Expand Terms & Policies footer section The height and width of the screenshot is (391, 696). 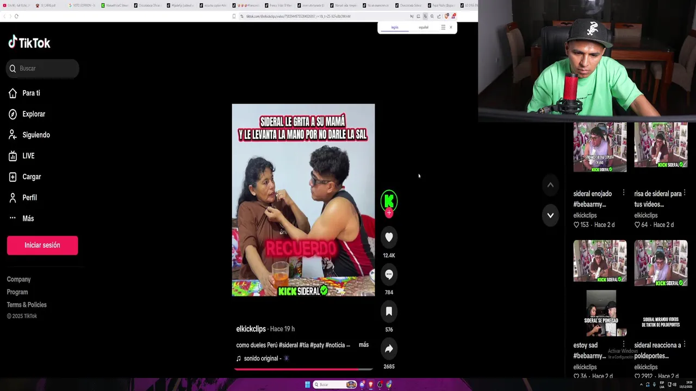point(27,305)
